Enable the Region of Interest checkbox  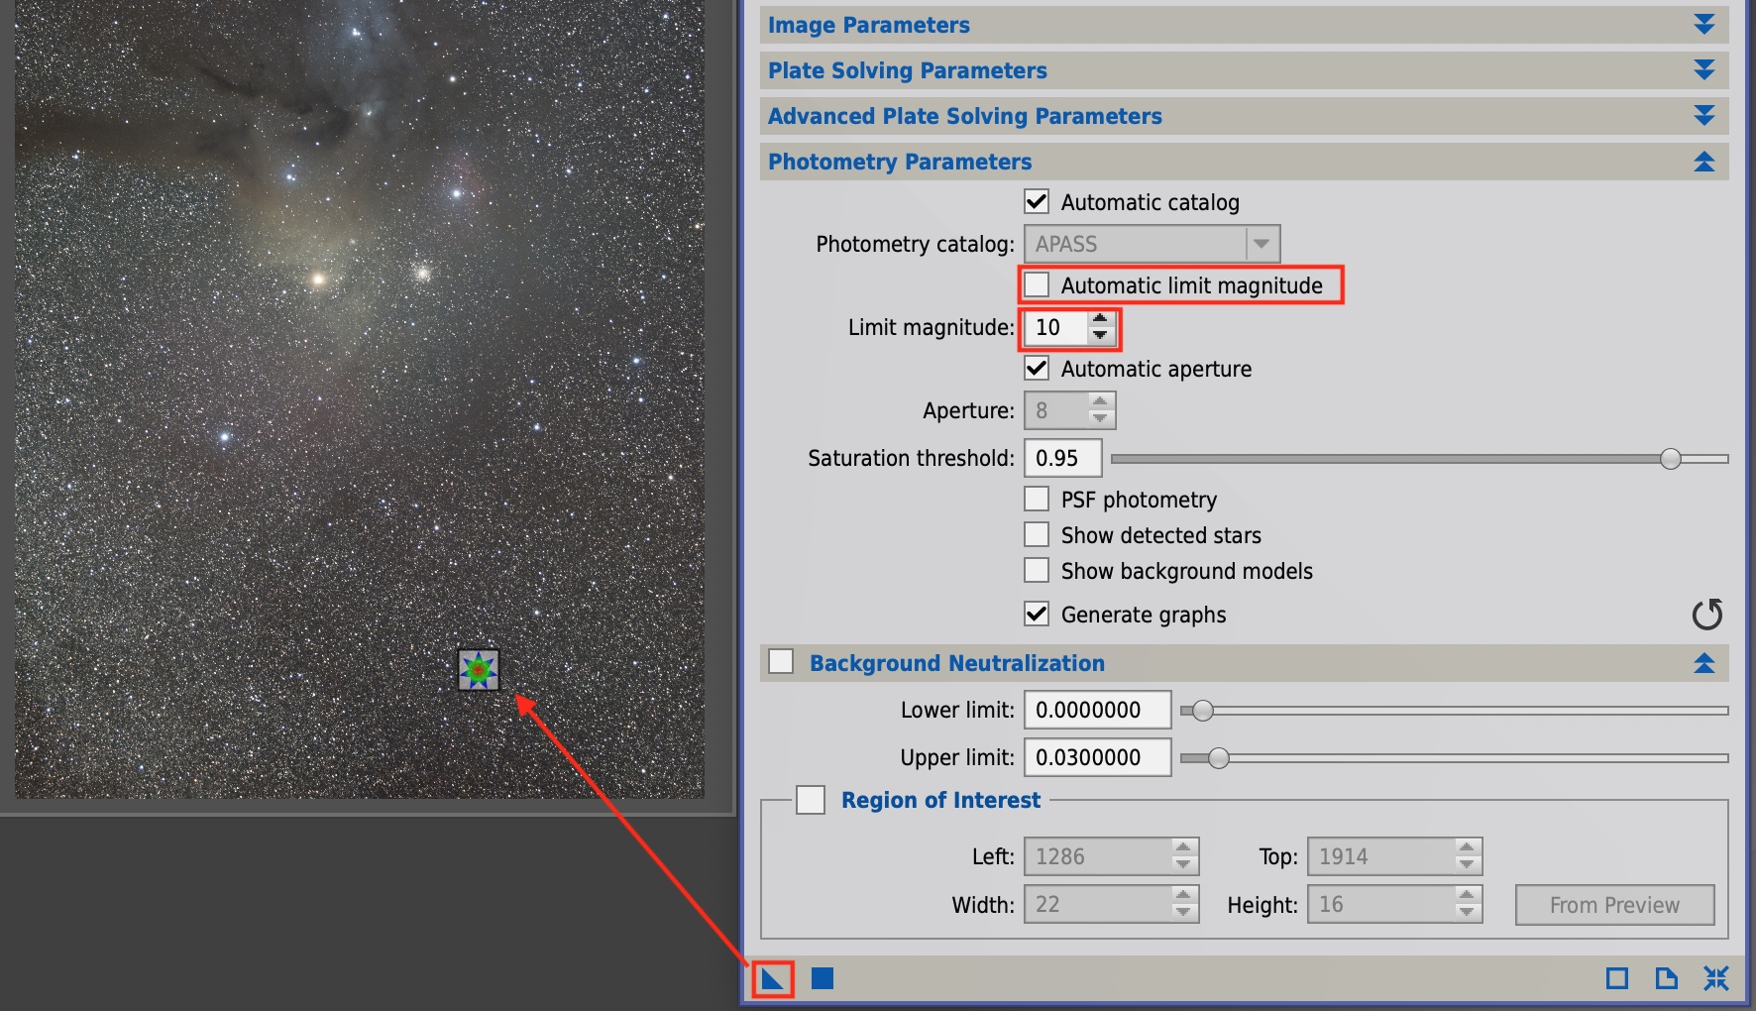(x=811, y=800)
